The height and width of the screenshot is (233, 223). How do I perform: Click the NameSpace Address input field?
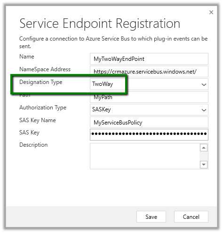tap(149, 72)
